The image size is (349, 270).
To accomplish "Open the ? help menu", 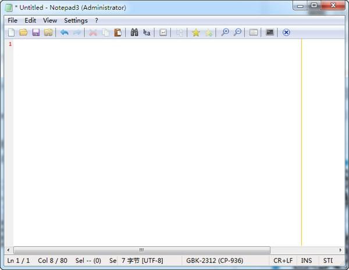I will pos(96,20).
